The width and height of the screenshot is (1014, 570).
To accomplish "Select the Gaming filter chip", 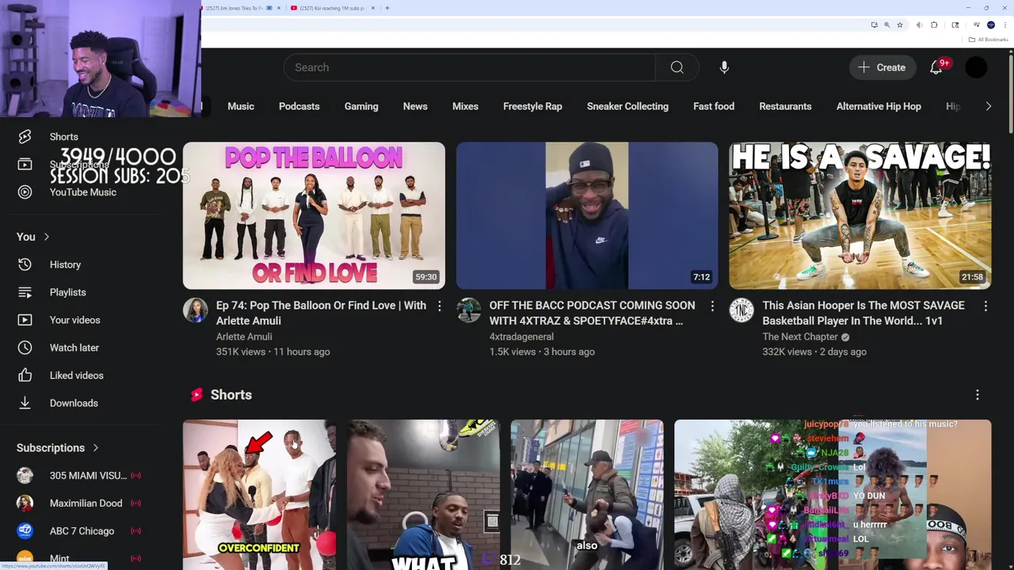I will [x=361, y=106].
